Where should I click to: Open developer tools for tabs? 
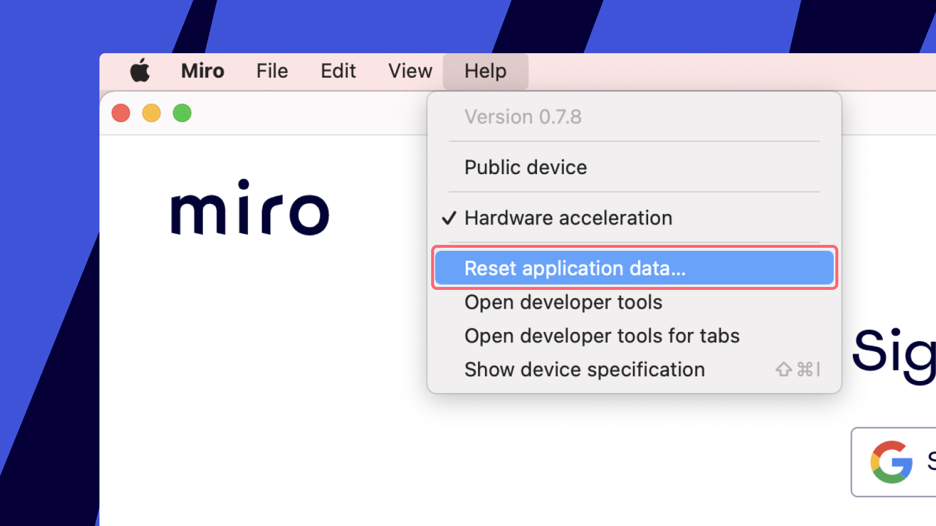602,335
